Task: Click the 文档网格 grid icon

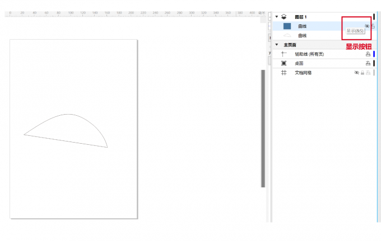Action: pyautogui.click(x=284, y=73)
